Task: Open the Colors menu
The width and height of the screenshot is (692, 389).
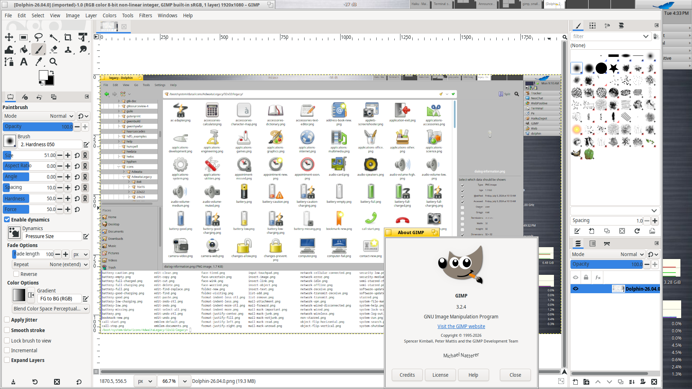Action: (x=110, y=15)
